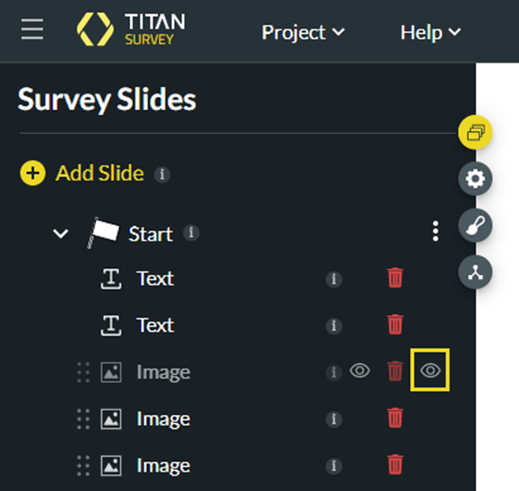Image resolution: width=519 pixels, height=491 pixels.
Task: Delete the first Text element
Action: pos(395,279)
